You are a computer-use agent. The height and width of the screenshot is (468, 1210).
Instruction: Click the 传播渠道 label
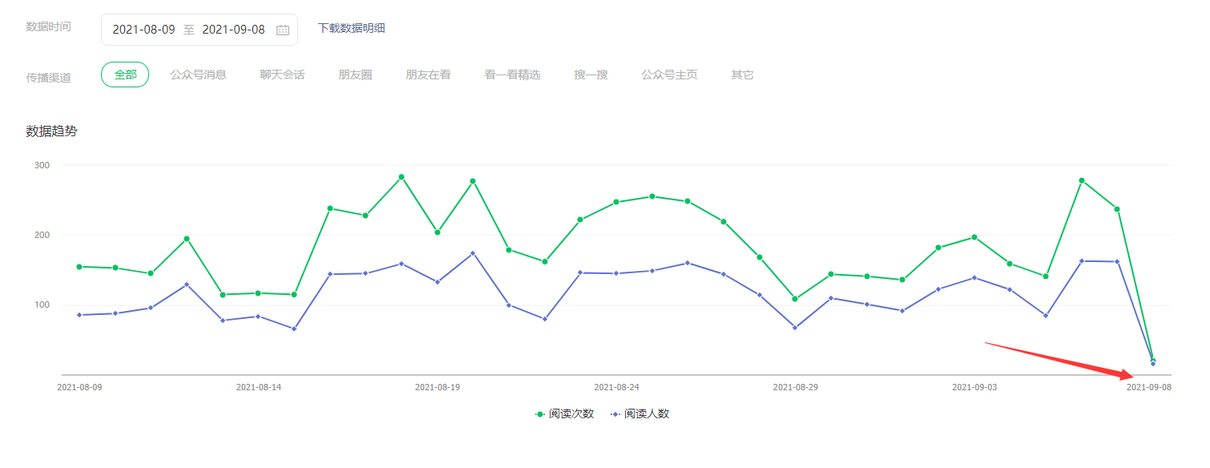(x=48, y=78)
